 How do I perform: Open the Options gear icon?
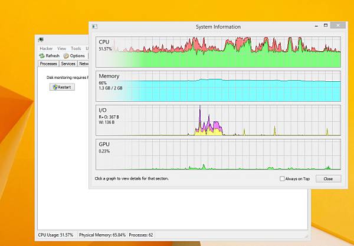tap(66, 56)
